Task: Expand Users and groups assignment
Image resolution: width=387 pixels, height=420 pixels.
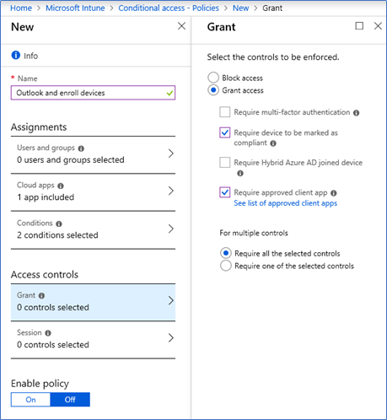Action: (x=93, y=154)
